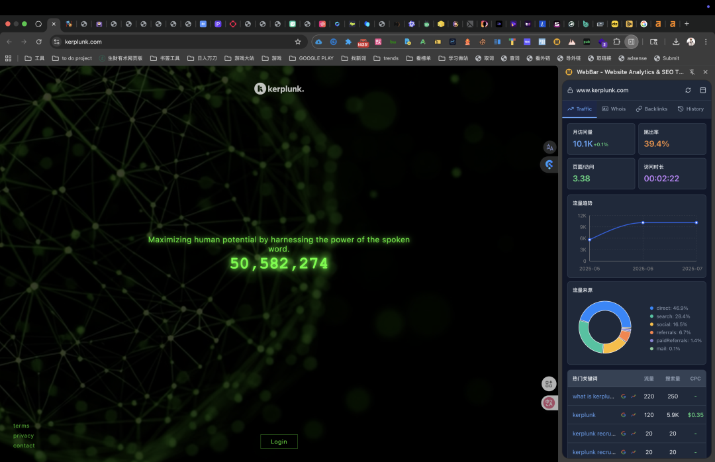Toggle the browser side panel button
This screenshot has height=462, width=715.
631,42
